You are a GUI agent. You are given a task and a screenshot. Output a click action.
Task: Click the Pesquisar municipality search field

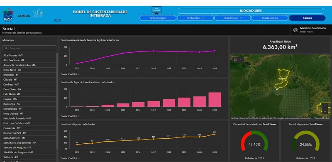29,48
